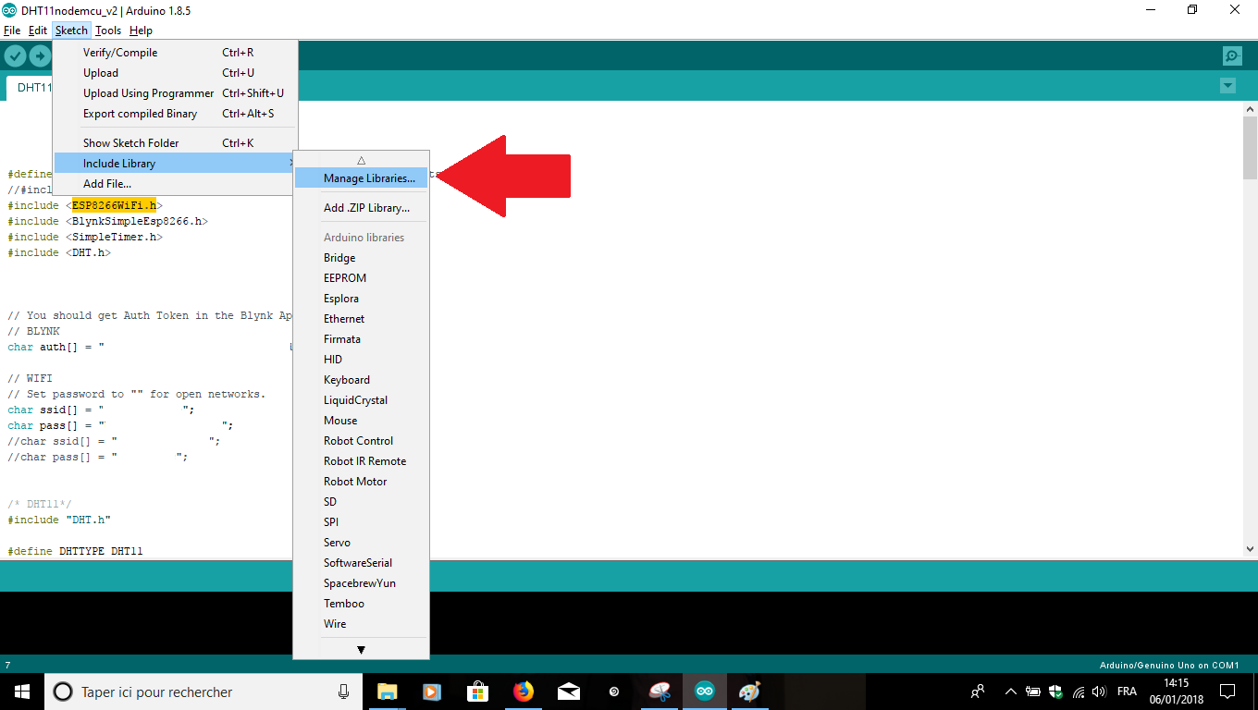The width and height of the screenshot is (1258, 710).
Task: Include the Ethernet library
Action: [361, 319]
